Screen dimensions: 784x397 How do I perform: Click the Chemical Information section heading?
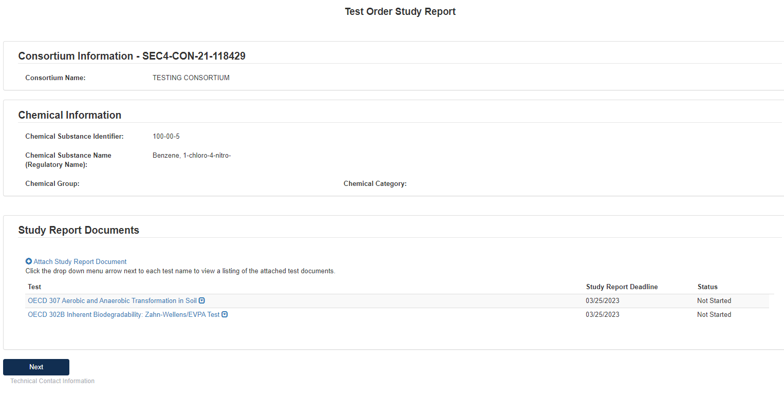pos(70,115)
